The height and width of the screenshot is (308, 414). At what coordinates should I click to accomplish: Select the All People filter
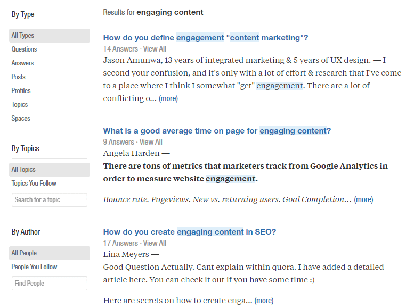tap(50, 253)
